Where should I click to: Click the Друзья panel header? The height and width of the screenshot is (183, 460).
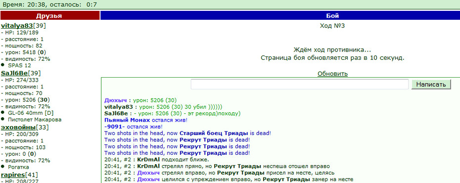point(50,15)
